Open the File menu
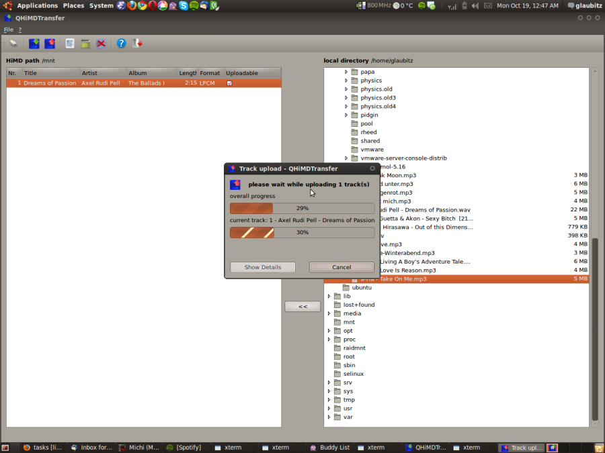 pos(8,30)
